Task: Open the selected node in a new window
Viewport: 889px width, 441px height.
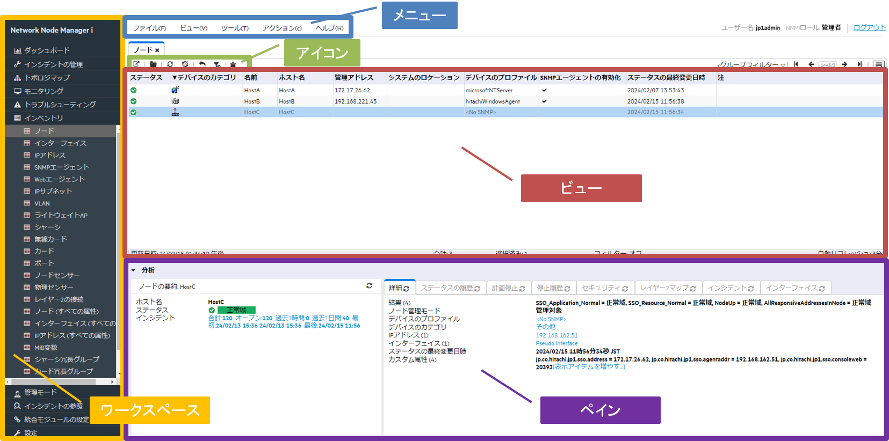Action: click(x=136, y=64)
